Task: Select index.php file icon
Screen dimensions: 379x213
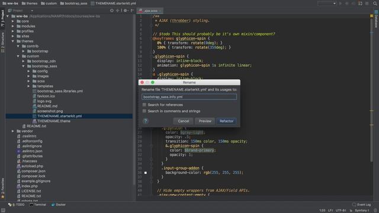Action: (18, 186)
